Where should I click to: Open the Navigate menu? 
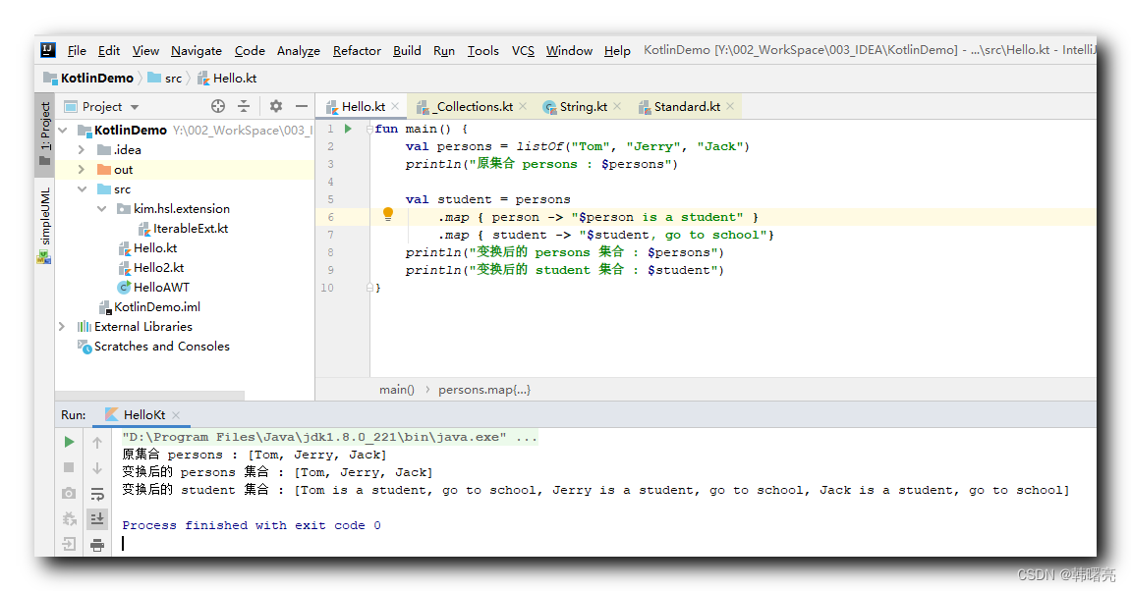click(197, 50)
